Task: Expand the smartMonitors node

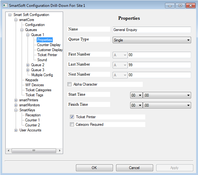Action: click(16, 105)
